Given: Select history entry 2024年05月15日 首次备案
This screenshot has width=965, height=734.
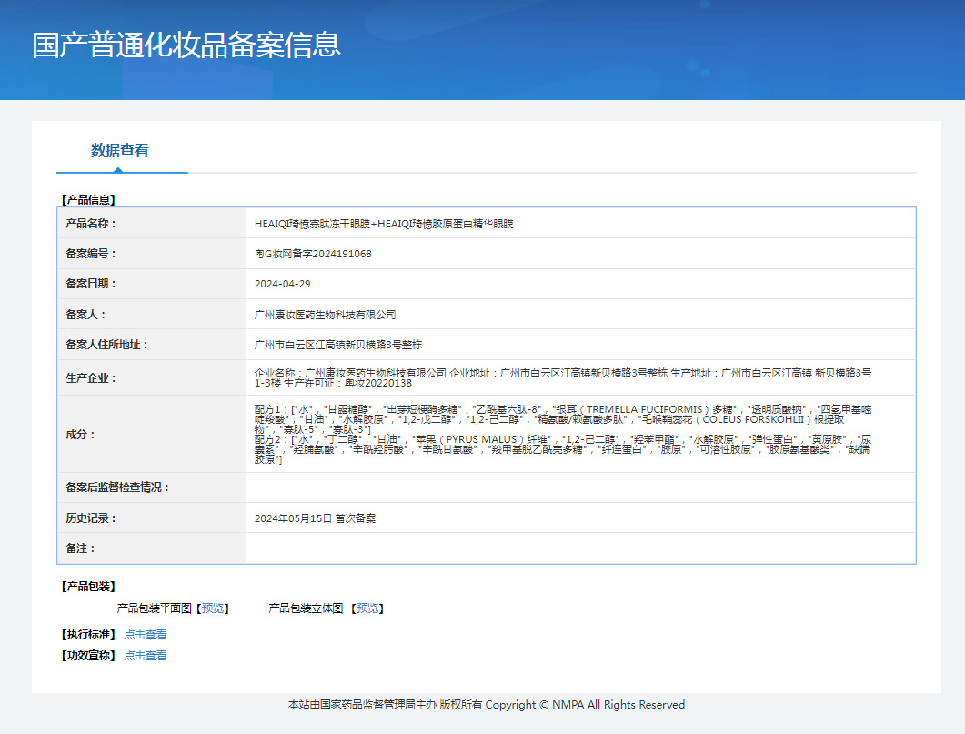Looking at the screenshot, I should point(315,518).
